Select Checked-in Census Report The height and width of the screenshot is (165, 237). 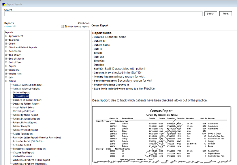coord(27,100)
